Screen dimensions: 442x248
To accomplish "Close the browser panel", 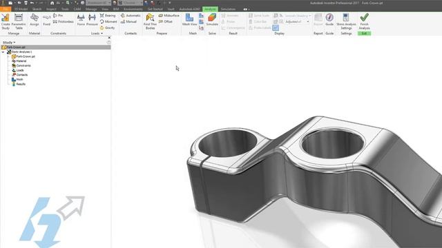I will (109, 38).
